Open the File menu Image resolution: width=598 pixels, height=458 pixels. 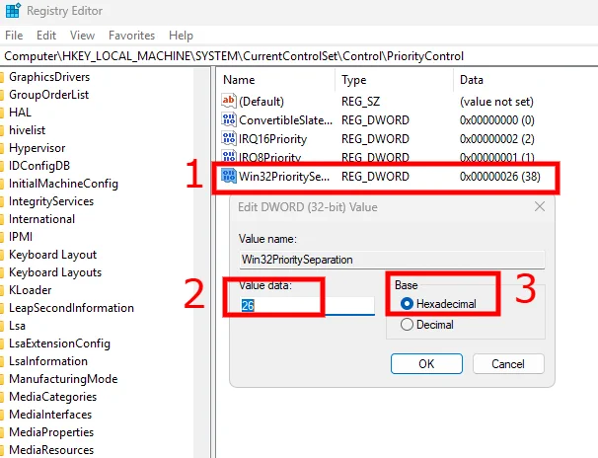pyautogui.click(x=14, y=36)
